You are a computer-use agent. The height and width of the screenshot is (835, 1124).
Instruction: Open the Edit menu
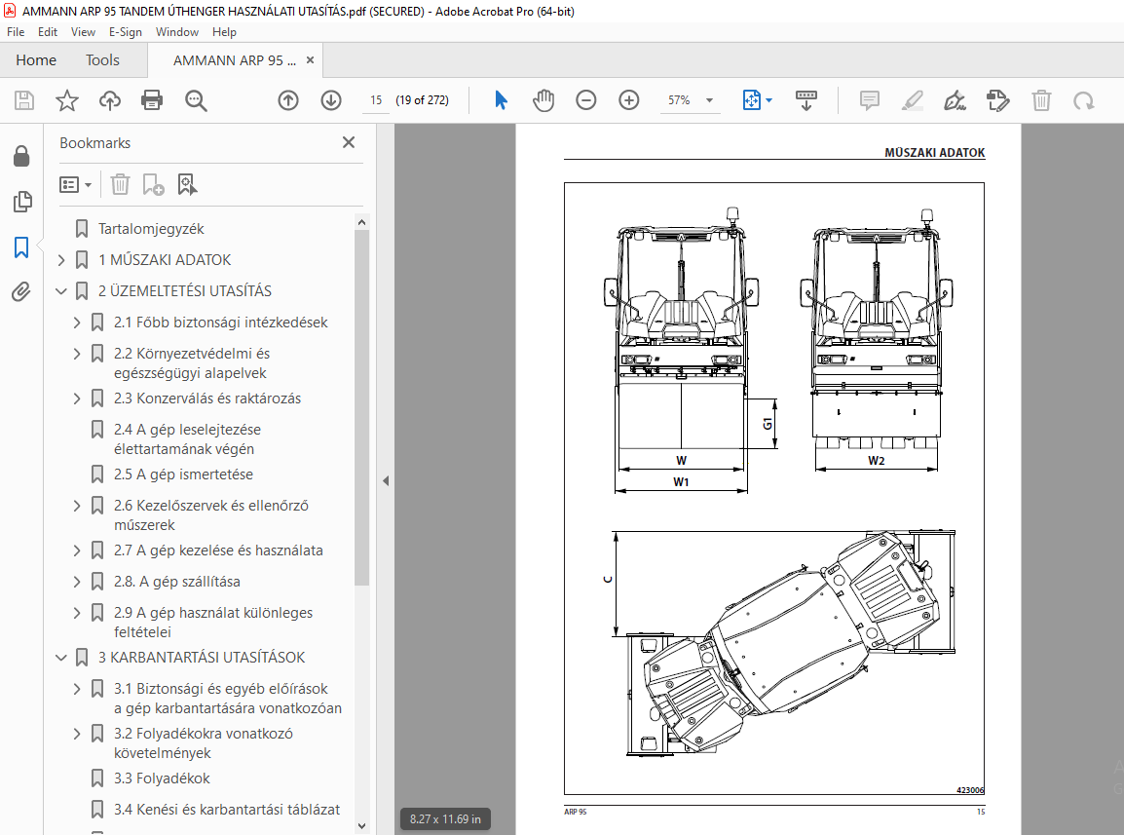point(48,32)
